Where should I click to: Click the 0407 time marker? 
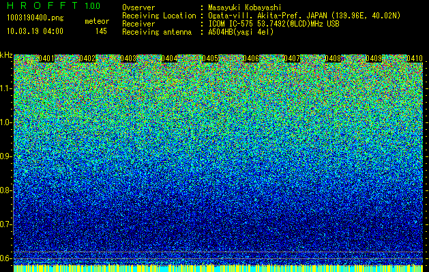click(x=292, y=58)
